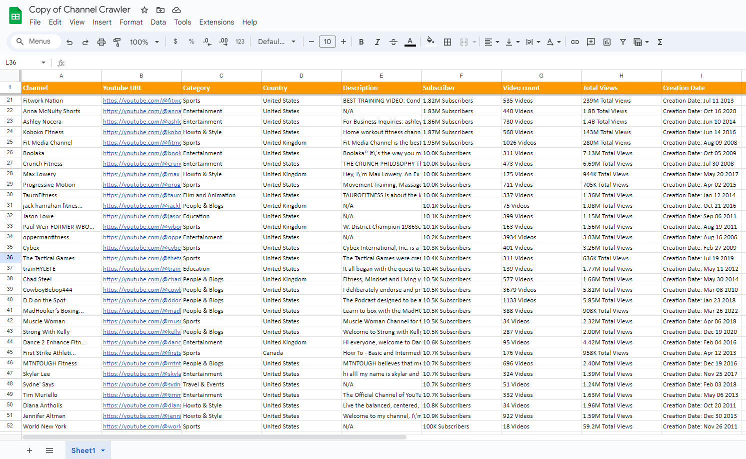The height and width of the screenshot is (459, 746).
Task: Print the spreadsheet
Action: point(101,42)
